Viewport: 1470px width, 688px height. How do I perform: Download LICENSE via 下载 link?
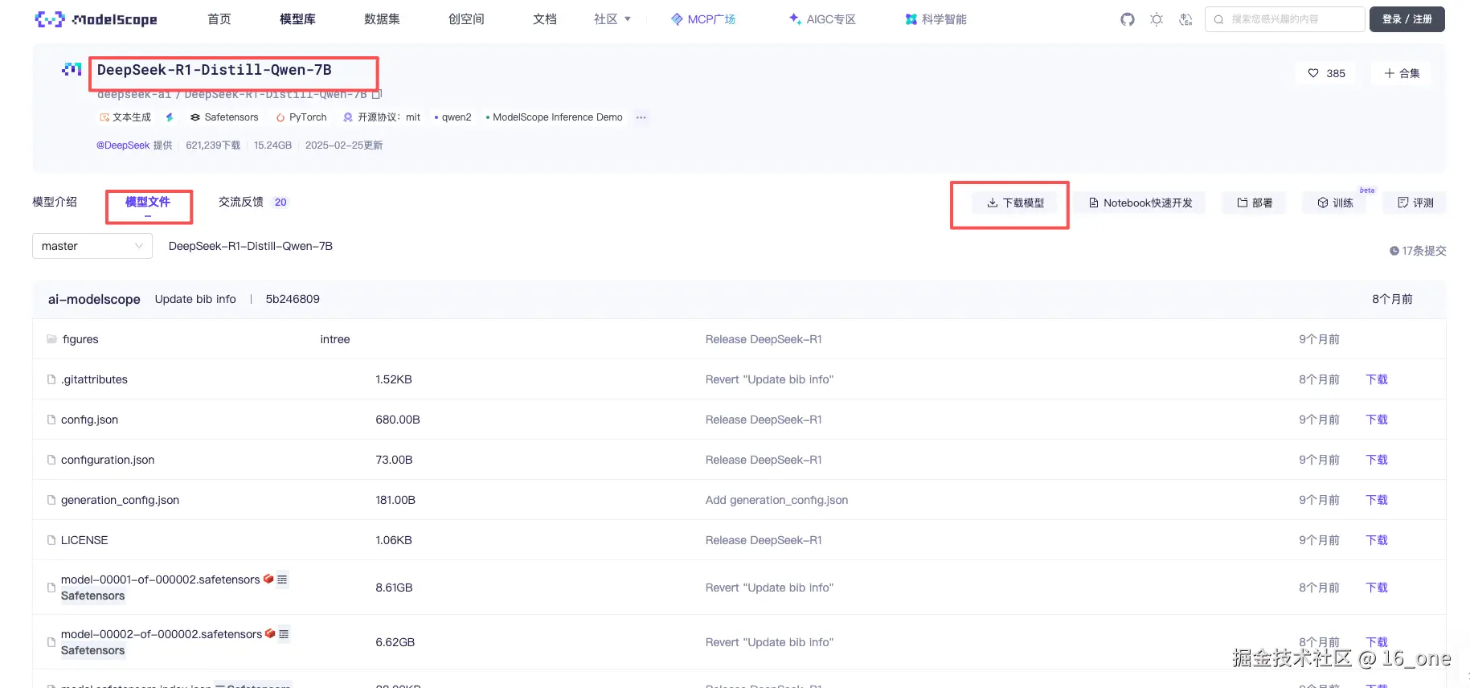(x=1377, y=540)
